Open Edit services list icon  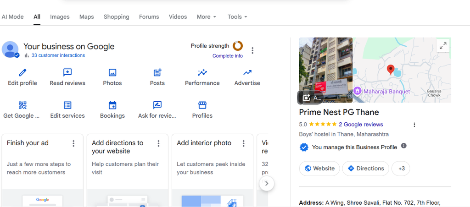tap(67, 105)
